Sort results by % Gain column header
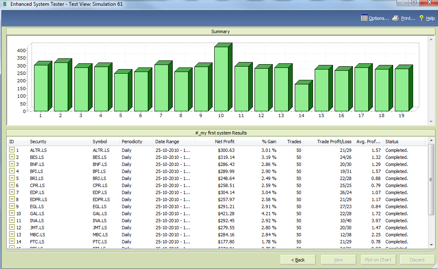 click(257, 142)
